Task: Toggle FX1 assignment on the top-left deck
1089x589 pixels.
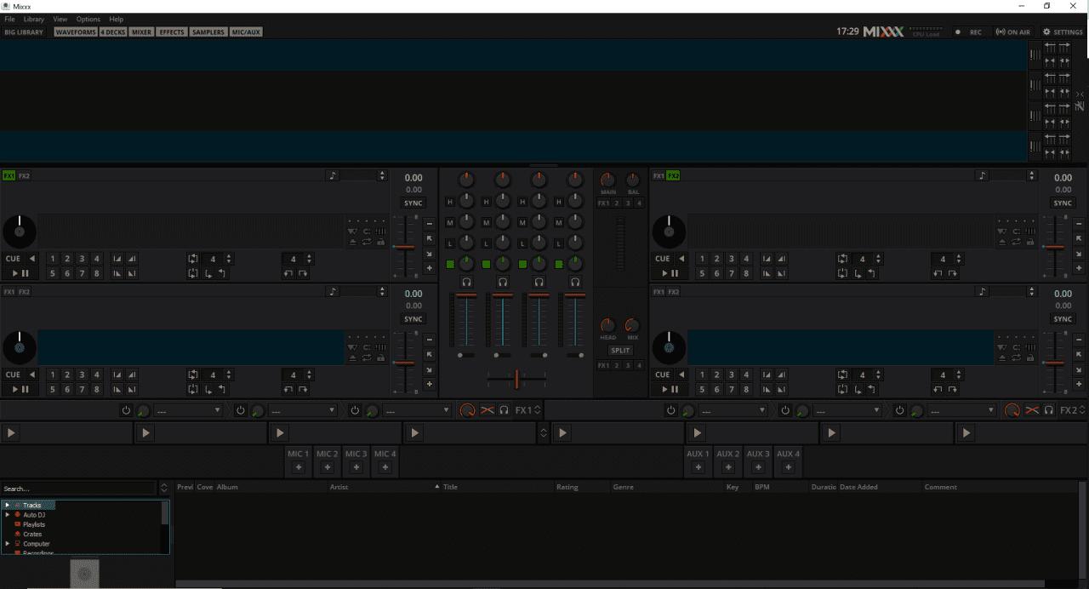Action: click(x=9, y=176)
